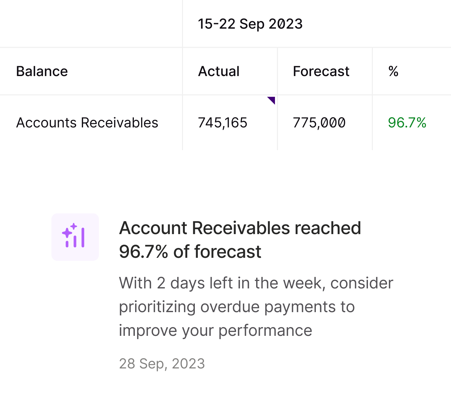This screenshot has height=403, width=451.
Task: Click the Actual column header
Action: (x=219, y=71)
